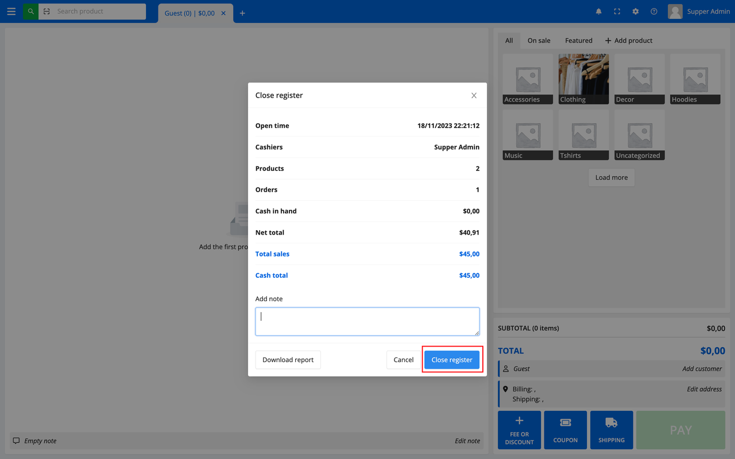Open the Clothing category tile
Screen dimensions: 735x459
point(583,79)
